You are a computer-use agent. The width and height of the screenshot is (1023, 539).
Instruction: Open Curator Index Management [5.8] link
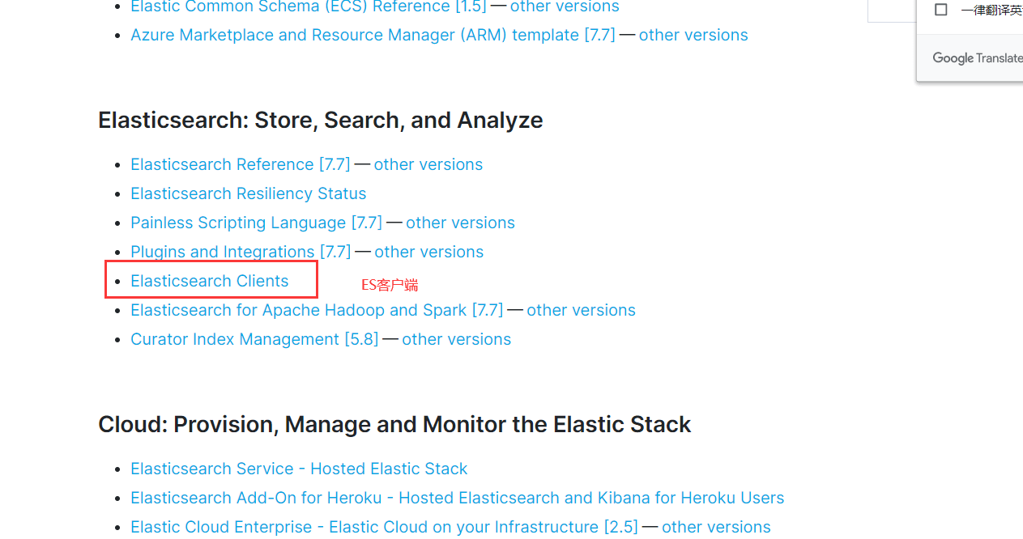coord(254,339)
